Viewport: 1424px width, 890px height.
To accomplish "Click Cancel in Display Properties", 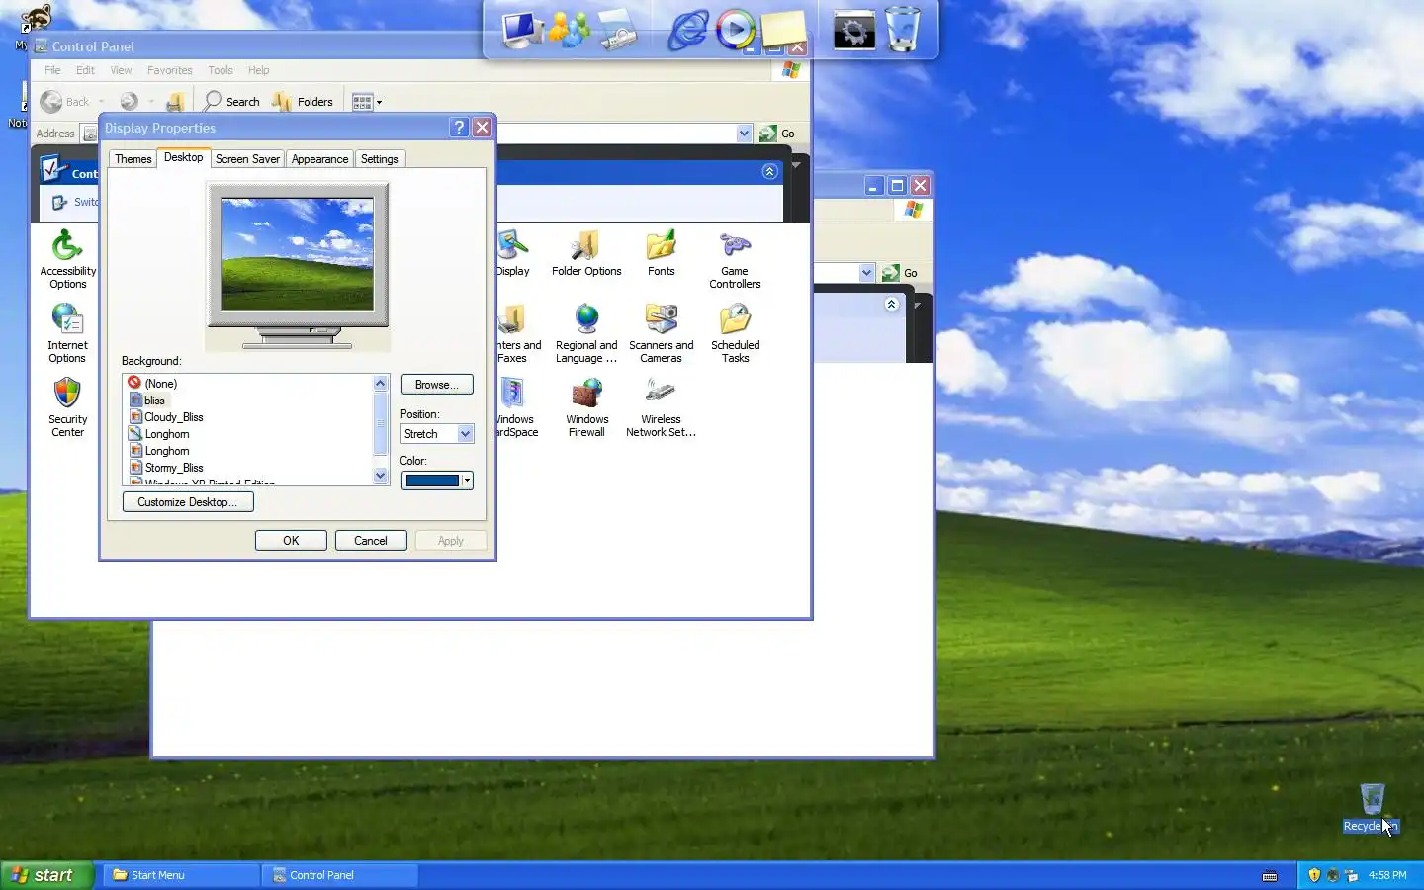I will pos(371,541).
